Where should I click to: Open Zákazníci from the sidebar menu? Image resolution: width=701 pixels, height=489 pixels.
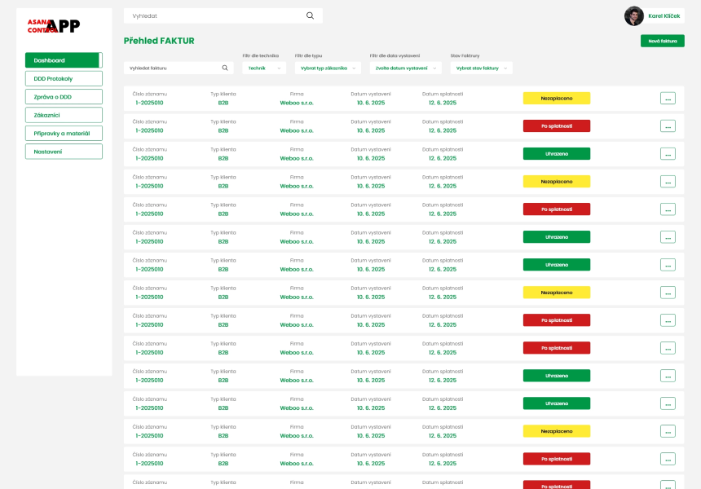click(x=64, y=115)
